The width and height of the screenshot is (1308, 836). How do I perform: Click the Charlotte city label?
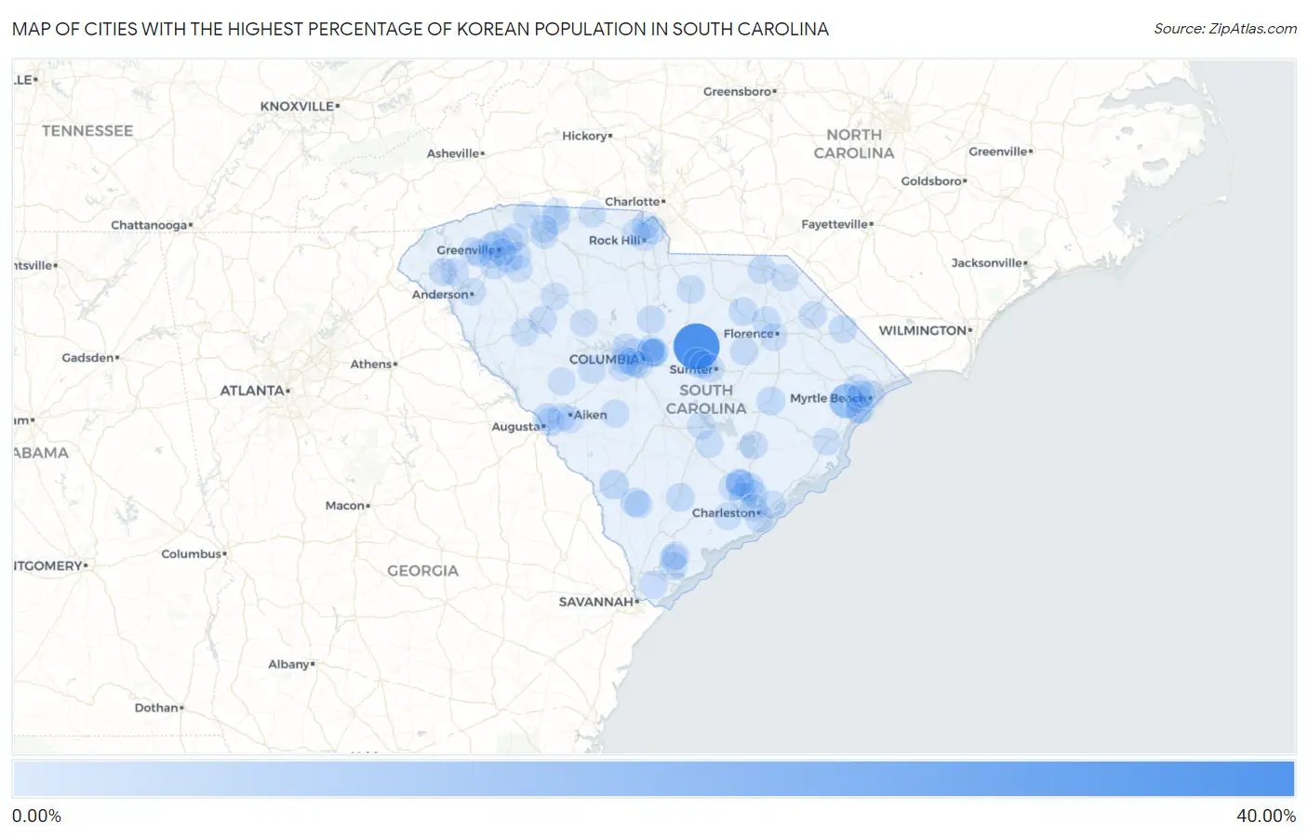[633, 202]
